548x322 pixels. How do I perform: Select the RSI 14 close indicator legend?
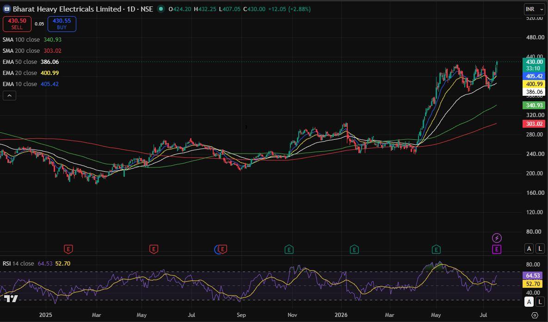click(37, 263)
